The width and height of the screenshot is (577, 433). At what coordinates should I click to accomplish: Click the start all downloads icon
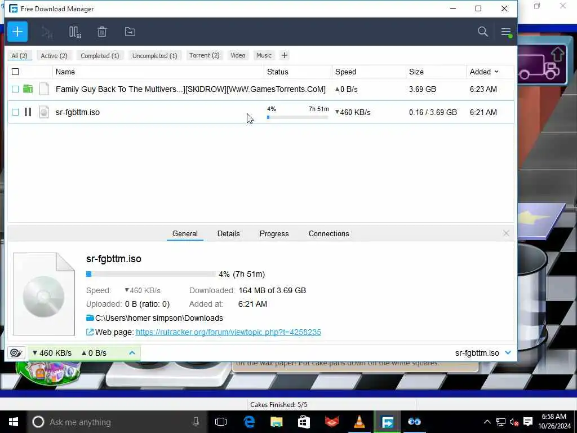click(x=47, y=32)
